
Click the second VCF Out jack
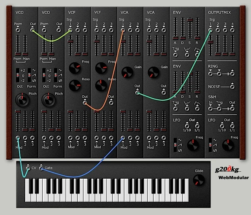pyautogui.click(x=111, y=103)
